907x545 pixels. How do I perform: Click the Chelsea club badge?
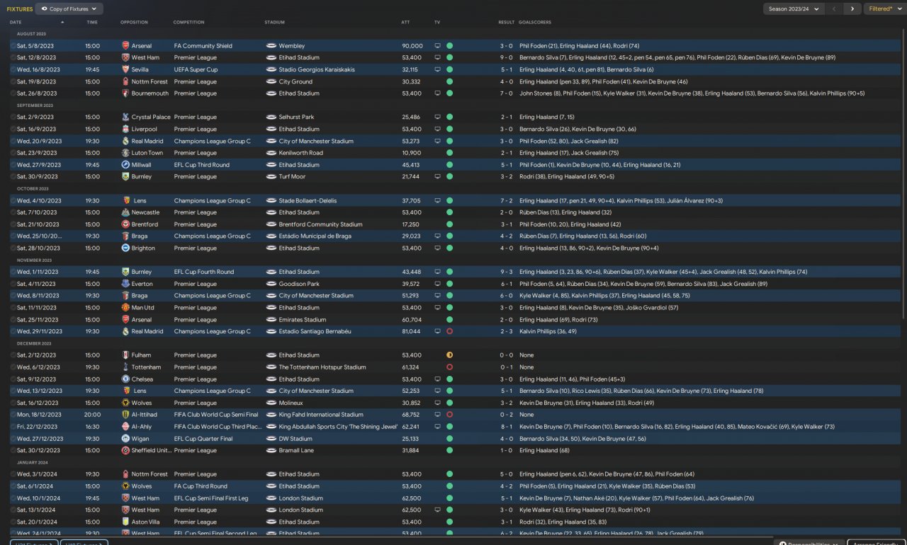[125, 379]
